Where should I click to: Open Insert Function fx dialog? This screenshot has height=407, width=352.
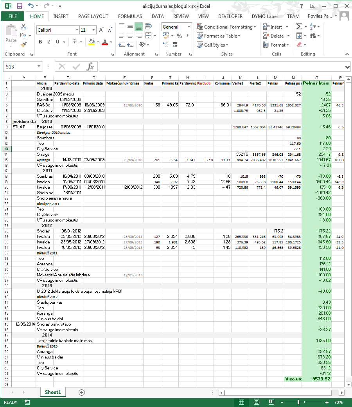click(x=90, y=67)
